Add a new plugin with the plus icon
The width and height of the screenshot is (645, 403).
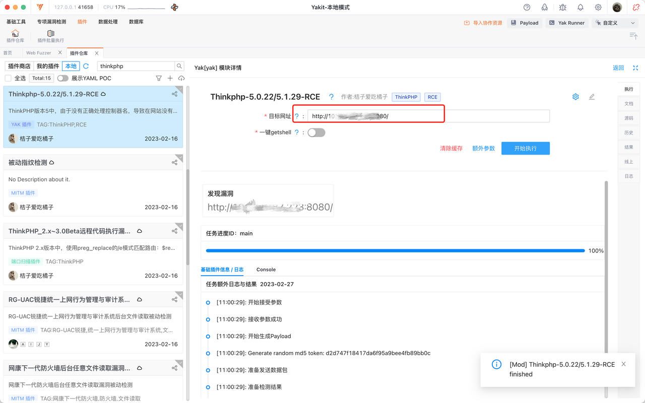(x=170, y=78)
